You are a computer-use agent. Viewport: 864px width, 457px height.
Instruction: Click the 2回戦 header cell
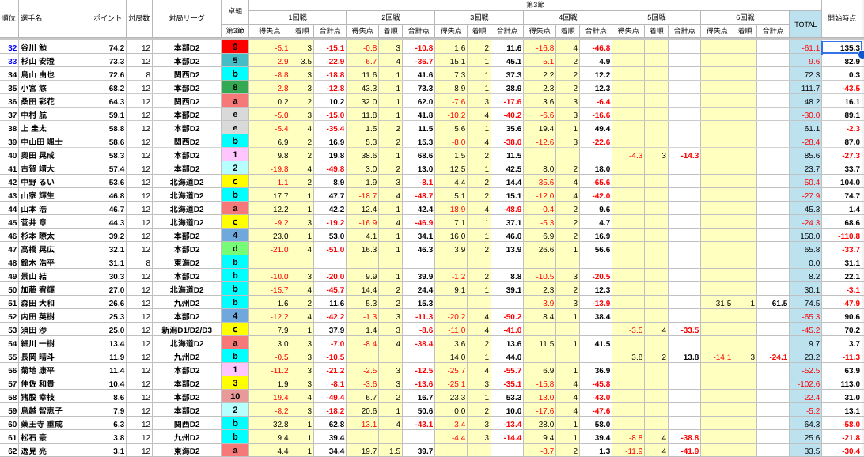pyautogui.click(x=391, y=17)
